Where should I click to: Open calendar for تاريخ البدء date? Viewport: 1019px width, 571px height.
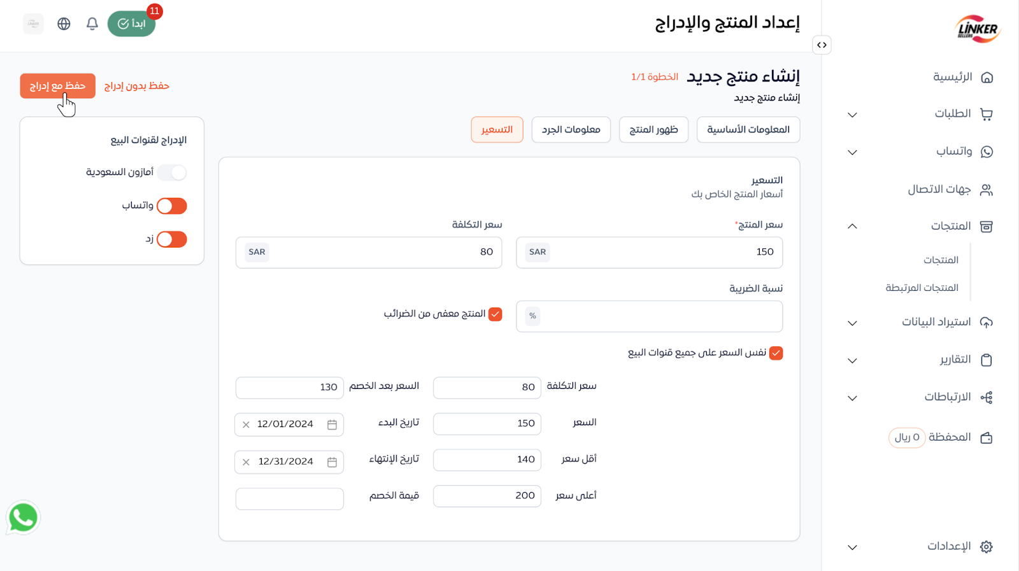332,425
